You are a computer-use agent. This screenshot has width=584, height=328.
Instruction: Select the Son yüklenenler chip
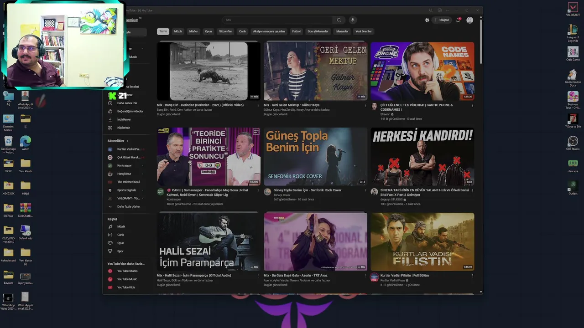[318, 31]
